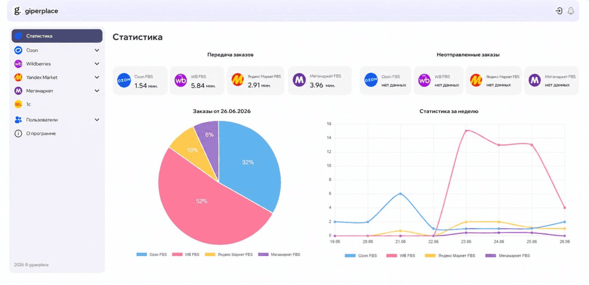
Task: Open the 1c menu item label
Action: [29, 105]
